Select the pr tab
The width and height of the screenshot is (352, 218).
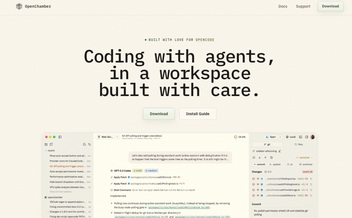point(290,164)
